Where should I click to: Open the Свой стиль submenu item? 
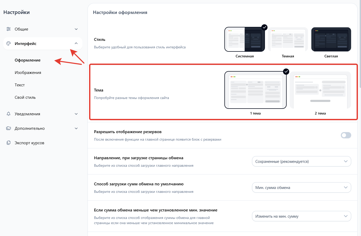click(25, 97)
